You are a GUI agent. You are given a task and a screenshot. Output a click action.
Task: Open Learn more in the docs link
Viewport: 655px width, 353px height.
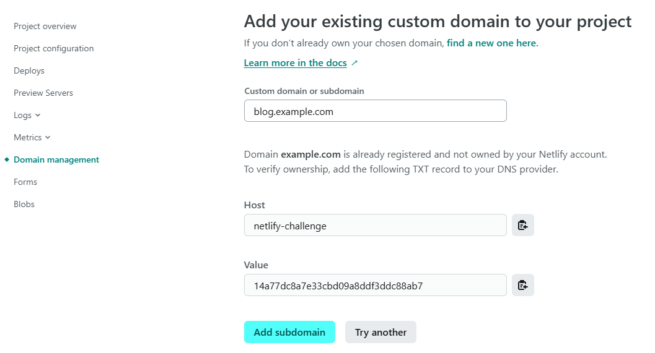[296, 63]
